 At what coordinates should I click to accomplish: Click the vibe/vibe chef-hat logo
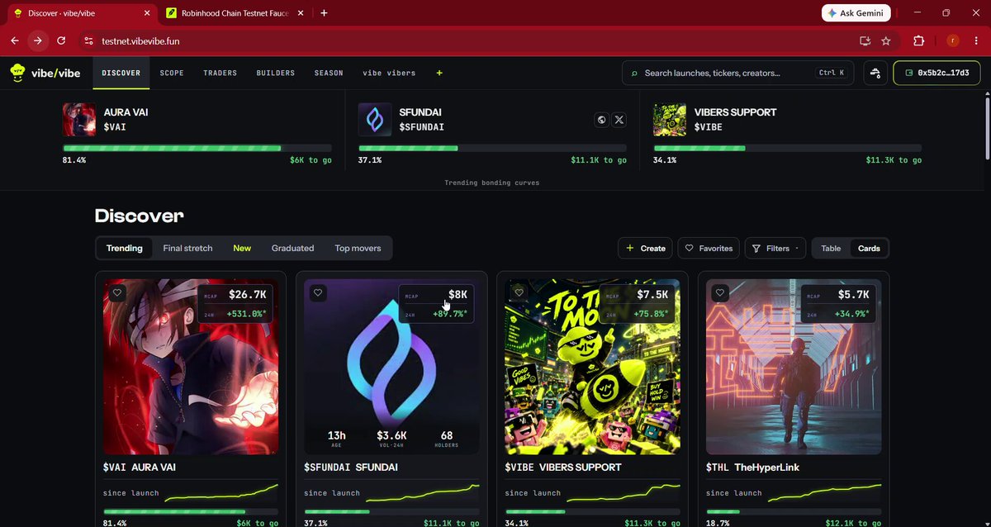17,73
